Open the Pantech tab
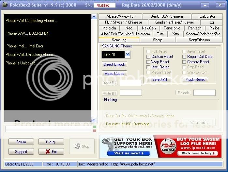Viewport: 228px width, 172px height. click(195, 28)
